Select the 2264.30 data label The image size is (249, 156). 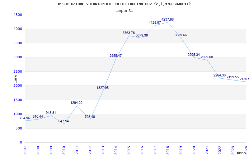click(220, 75)
